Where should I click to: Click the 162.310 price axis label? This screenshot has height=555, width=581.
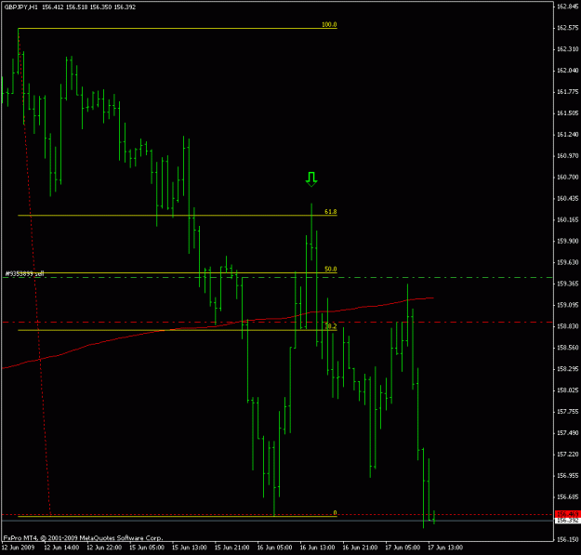click(x=568, y=49)
